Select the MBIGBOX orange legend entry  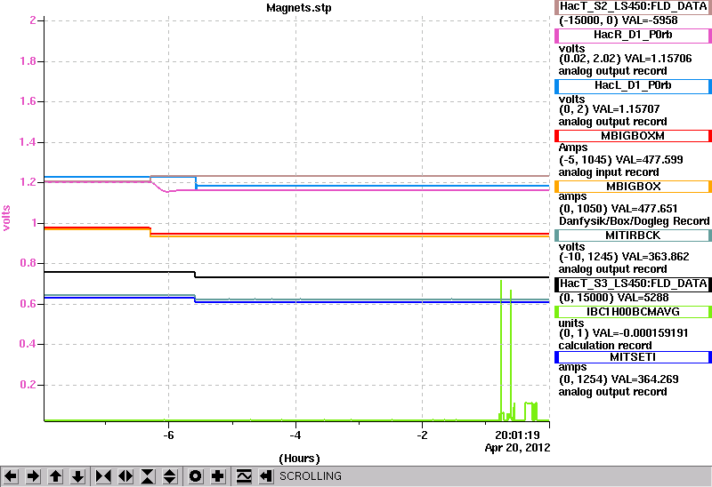[x=633, y=187]
